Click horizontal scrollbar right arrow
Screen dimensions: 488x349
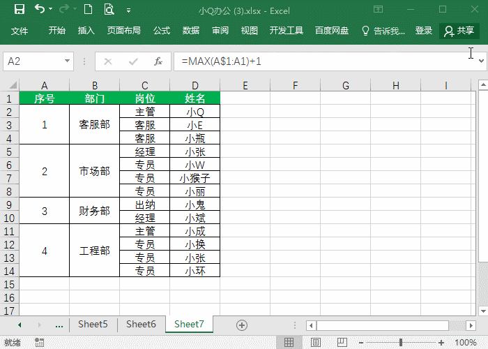tap(471, 325)
